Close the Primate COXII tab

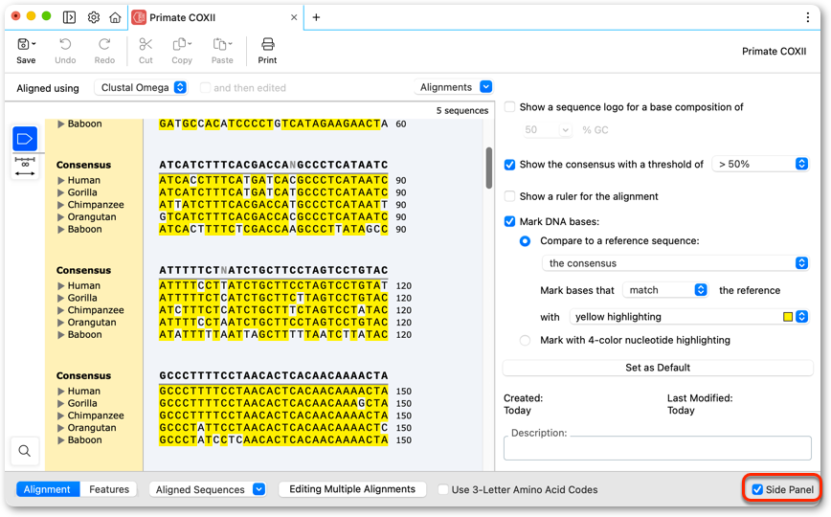coord(294,17)
